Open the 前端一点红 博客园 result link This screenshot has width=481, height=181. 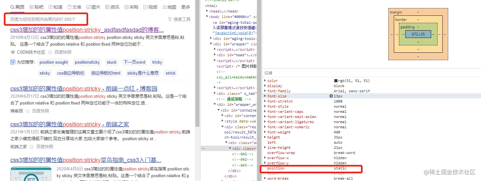[x=84, y=88]
